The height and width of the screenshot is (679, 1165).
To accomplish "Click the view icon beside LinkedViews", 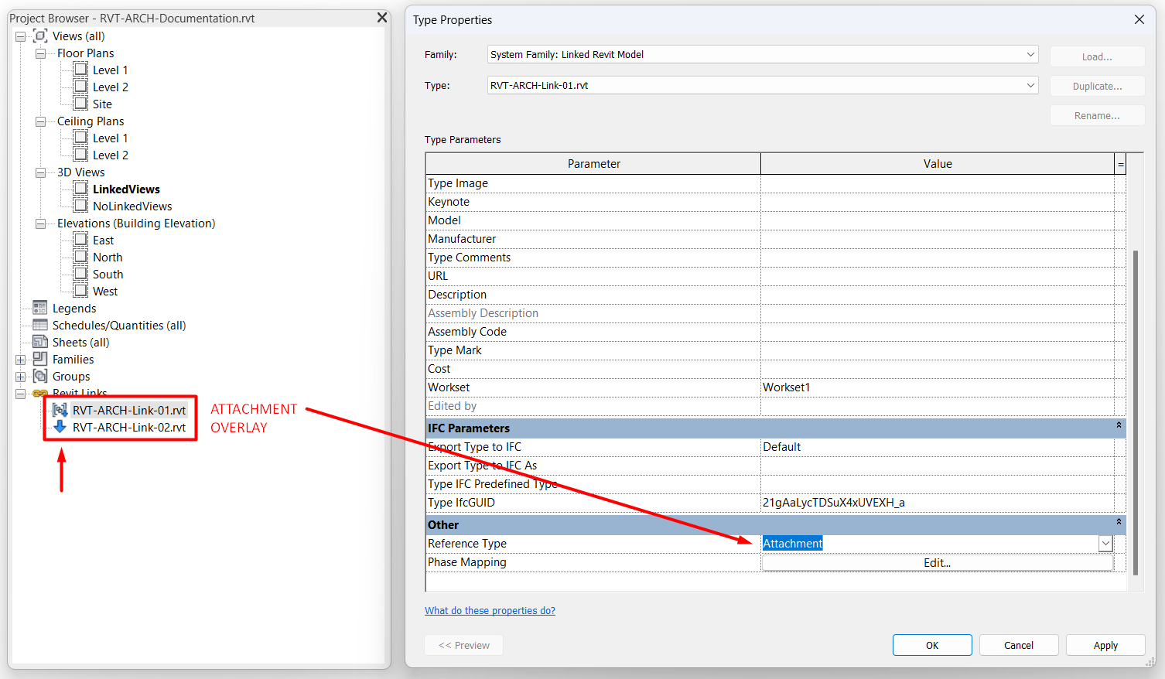I will tap(80, 188).
